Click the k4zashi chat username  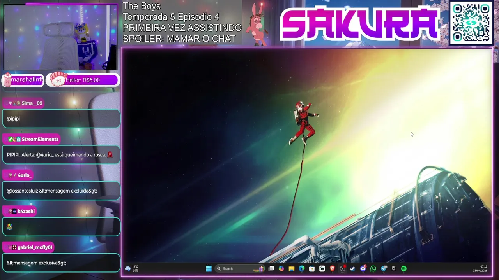(x=26, y=211)
